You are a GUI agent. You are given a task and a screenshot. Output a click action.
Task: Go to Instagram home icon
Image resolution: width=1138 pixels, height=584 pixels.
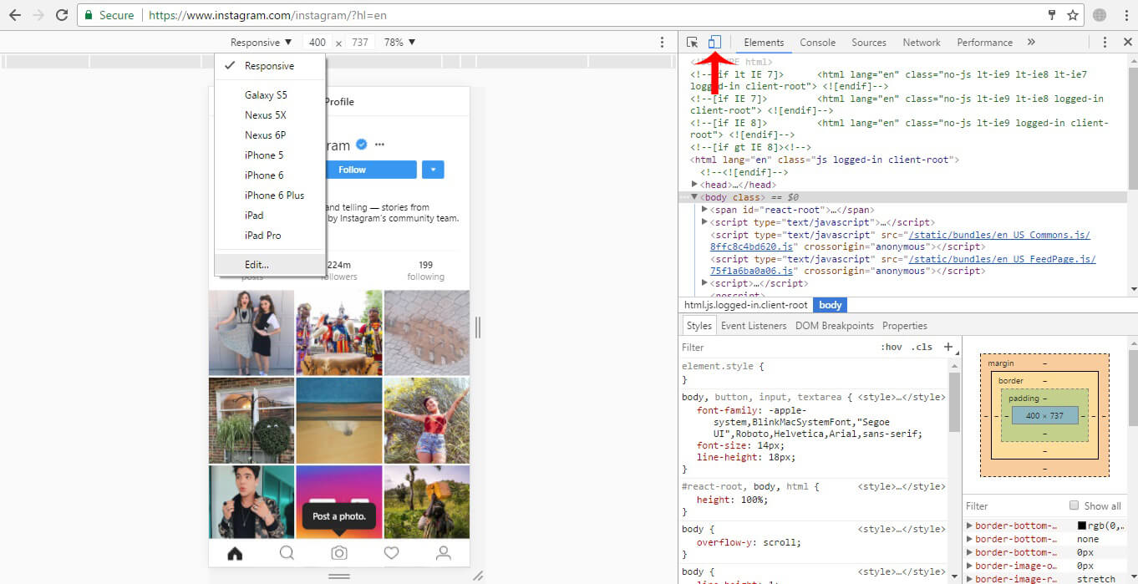(235, 553)
